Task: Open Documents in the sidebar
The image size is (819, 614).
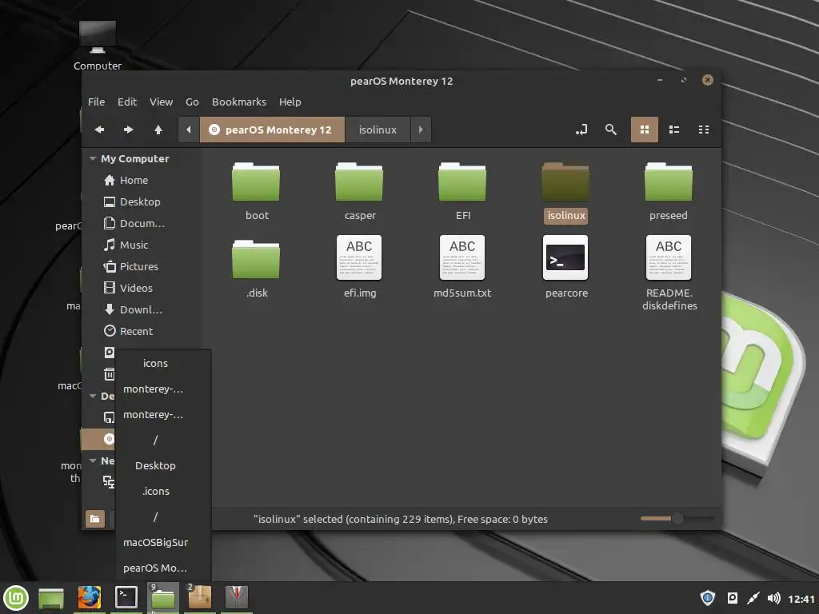Action: point(141,224)
